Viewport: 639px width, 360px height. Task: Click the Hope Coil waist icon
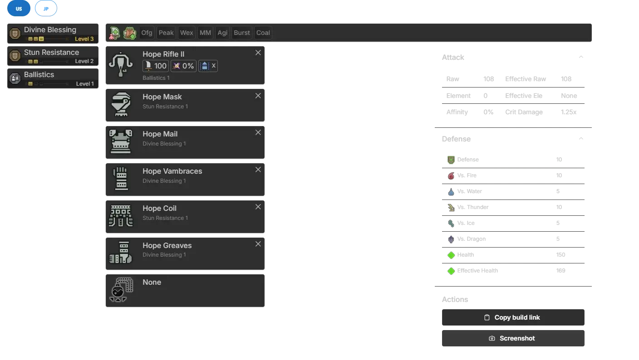pos(121,216)
